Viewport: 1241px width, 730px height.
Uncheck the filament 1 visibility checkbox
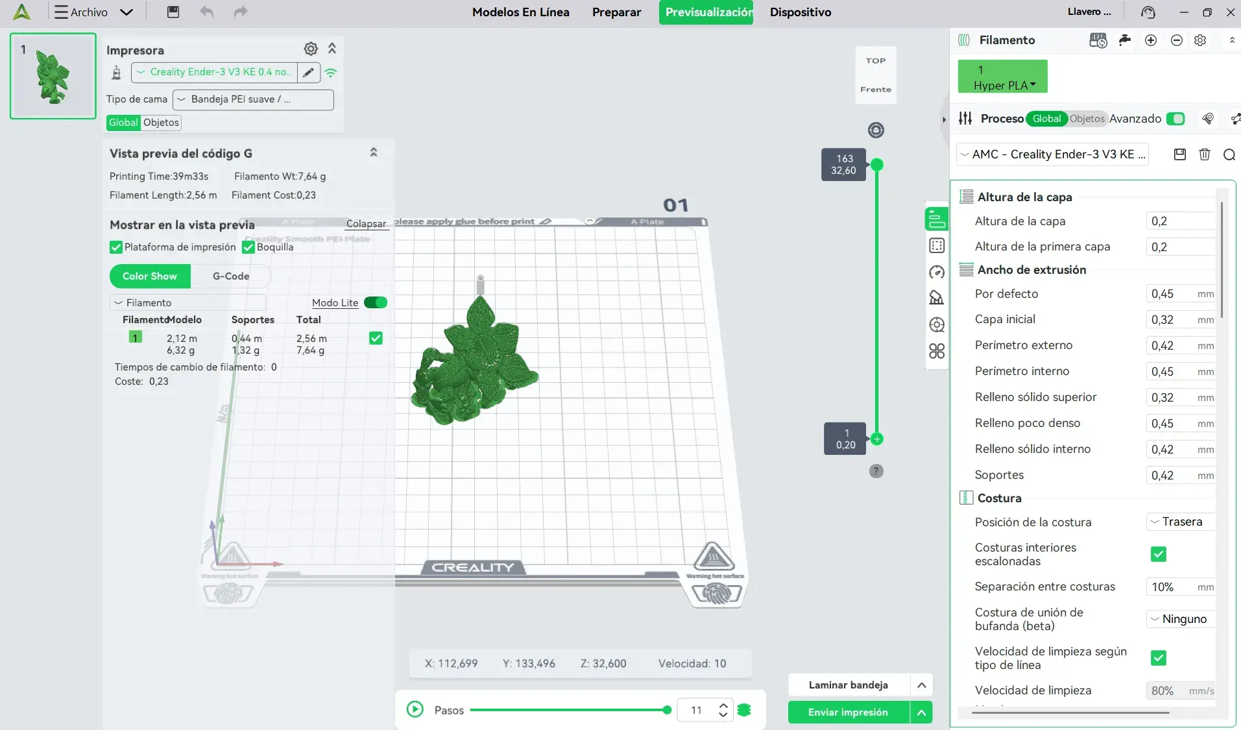376,338
